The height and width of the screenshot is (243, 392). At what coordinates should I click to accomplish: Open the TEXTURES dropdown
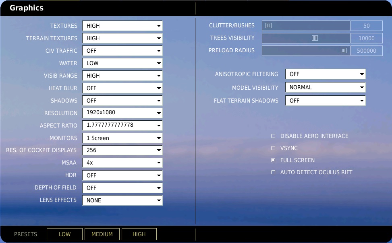[x=122, y=26]
